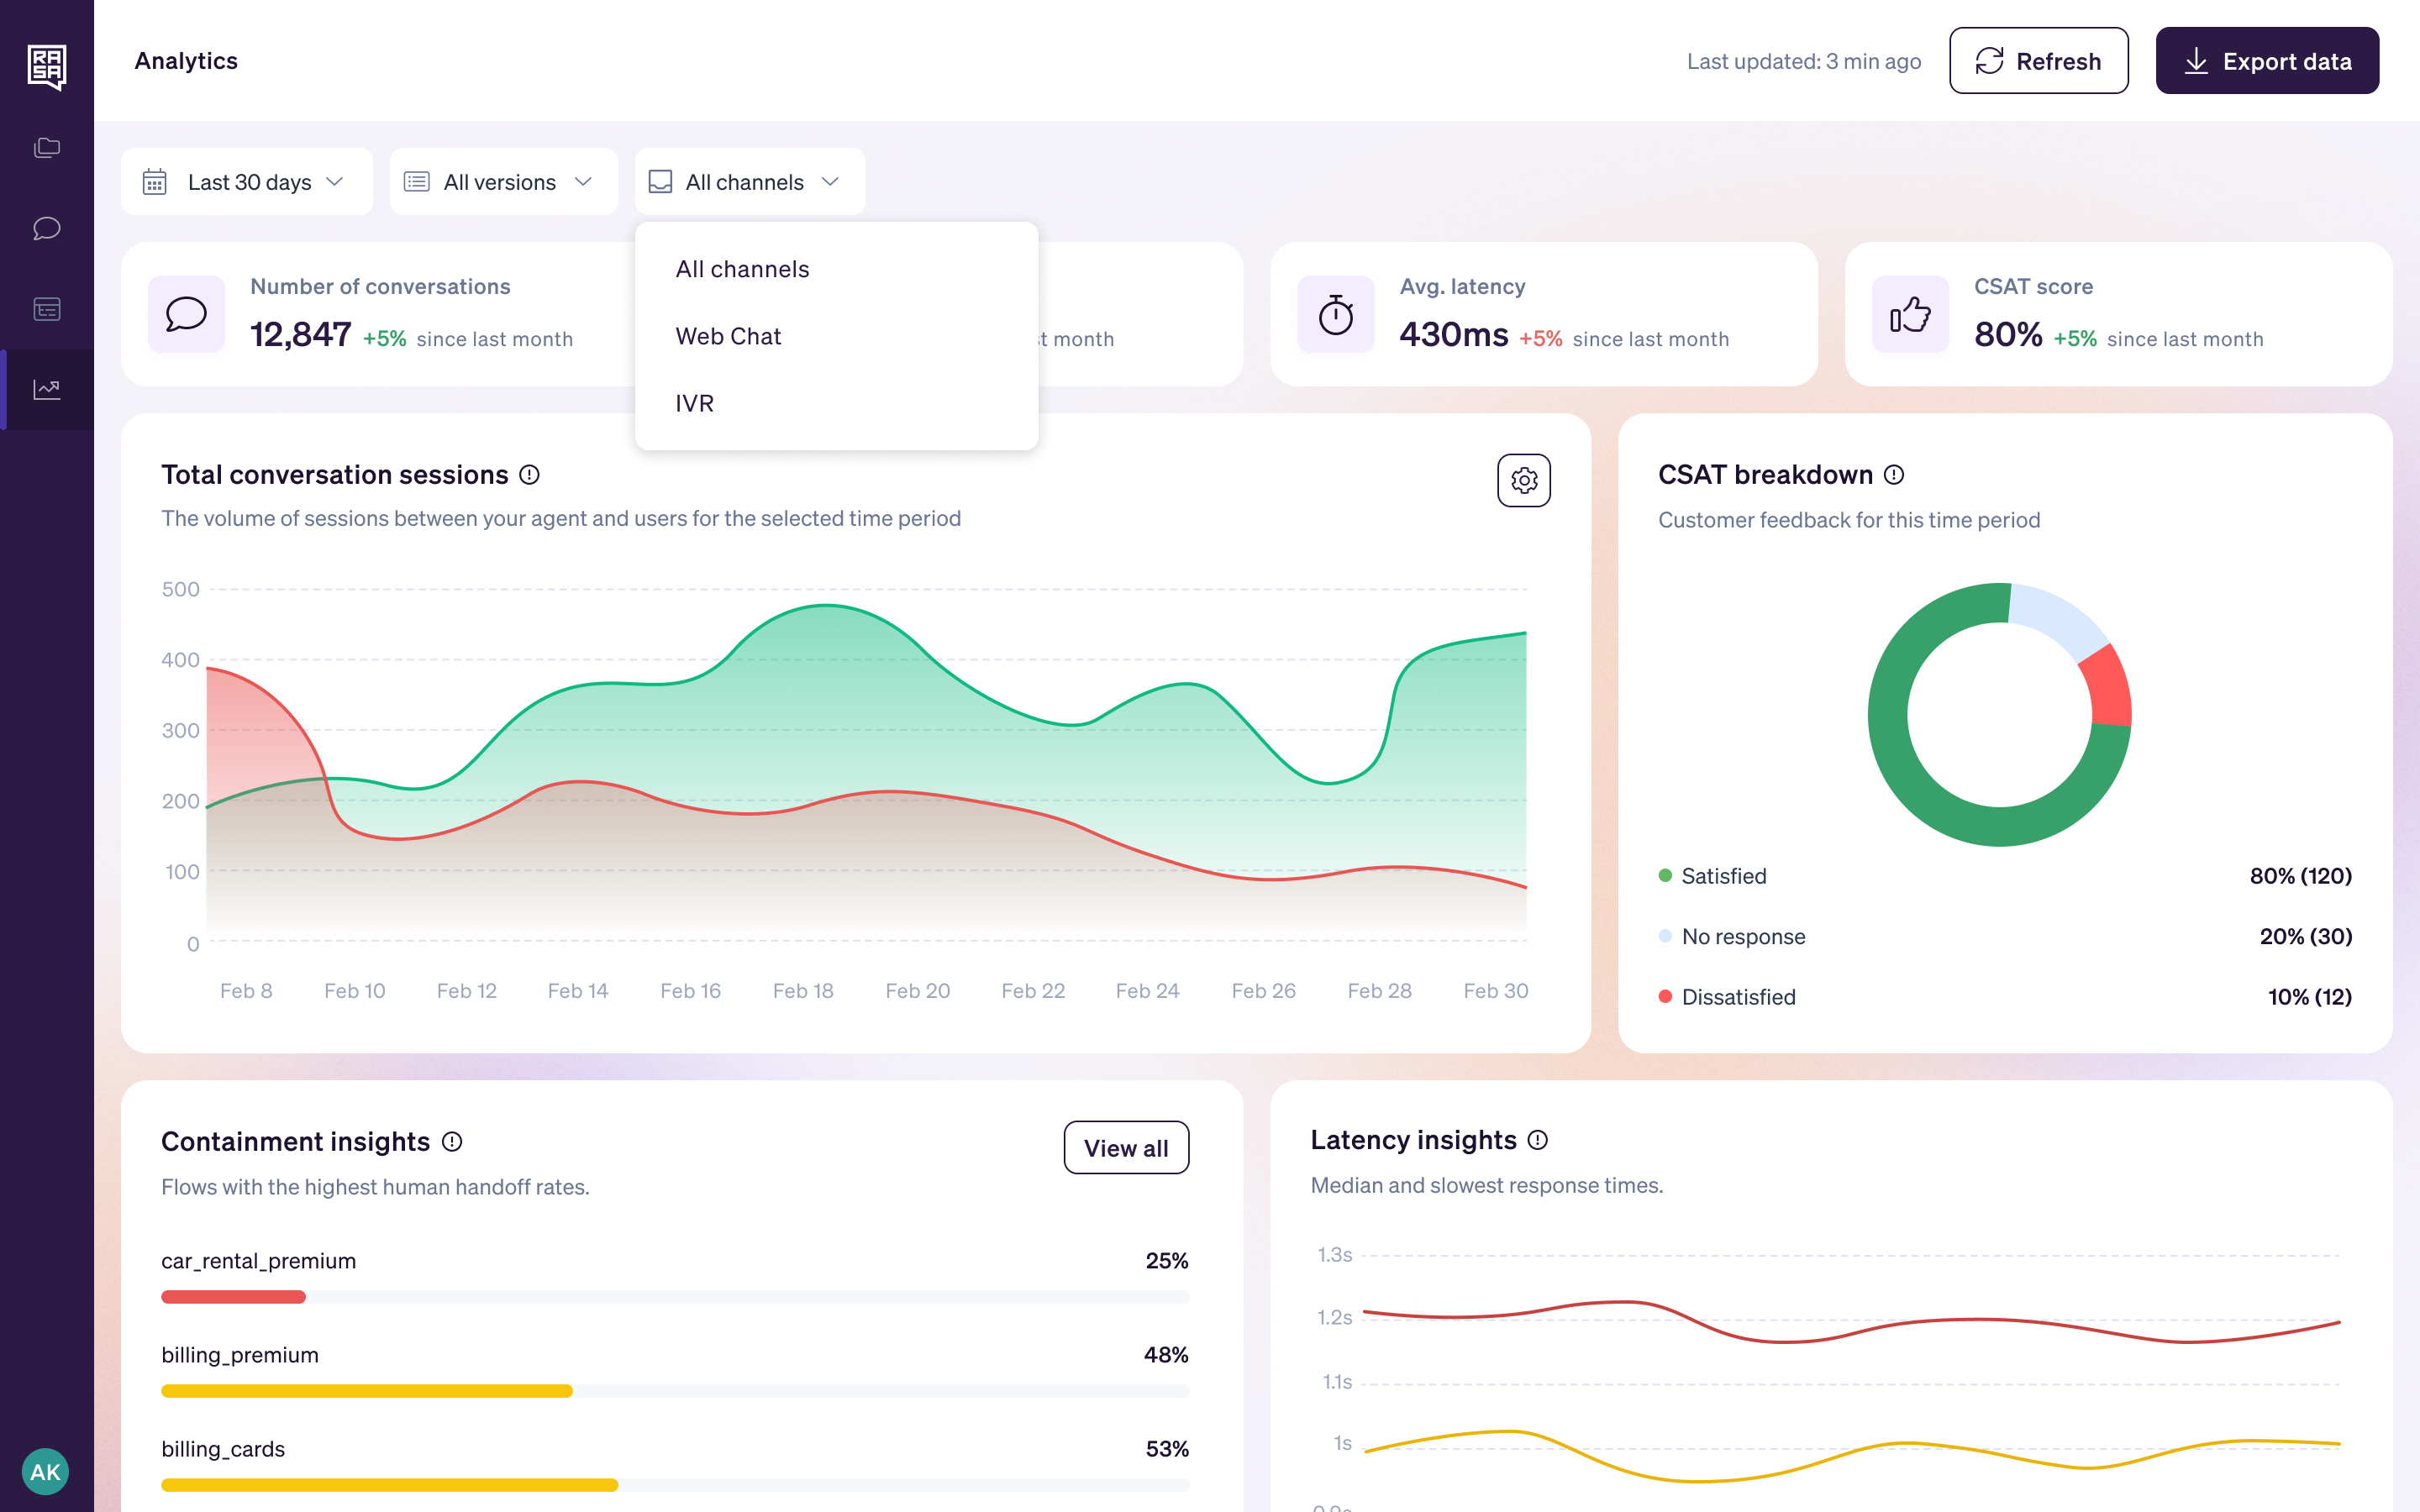Open the AK user avatar
Viewport: 2420px width, 1512px height.
click(x=45, y=1471)
